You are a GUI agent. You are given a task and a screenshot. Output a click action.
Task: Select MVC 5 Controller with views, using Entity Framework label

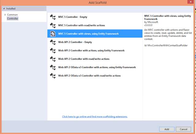[x=89, y=34]
